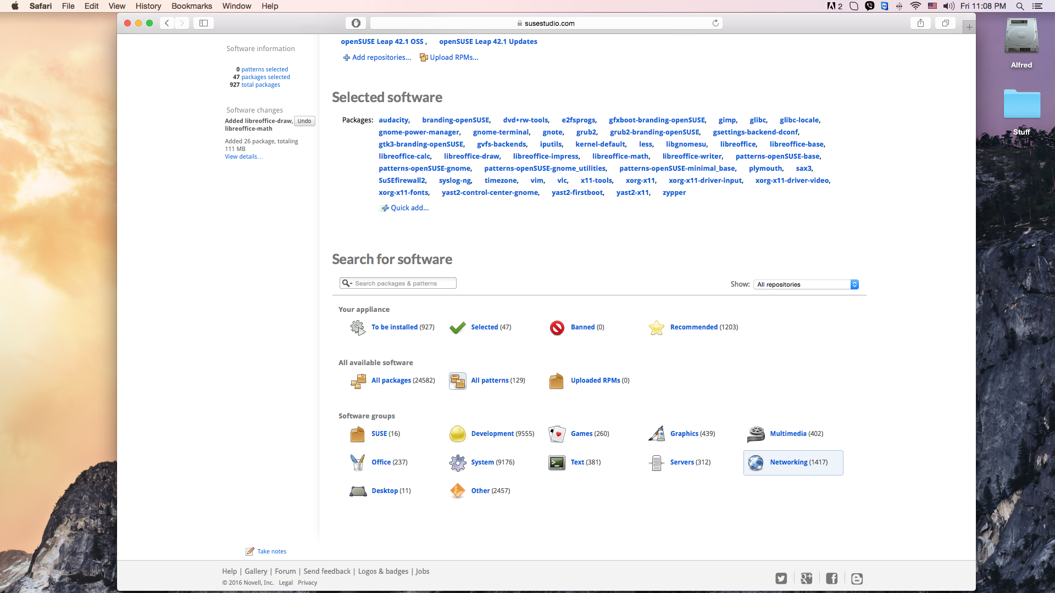Select the Banned software icon
Image resolution: width=1055 pixels, height=593 pixels.
[557, 327]
